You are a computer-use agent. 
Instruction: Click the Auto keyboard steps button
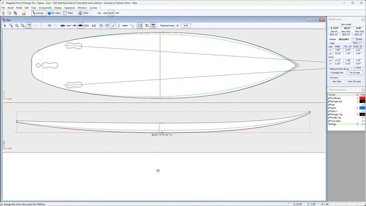(x=186, y=25)
